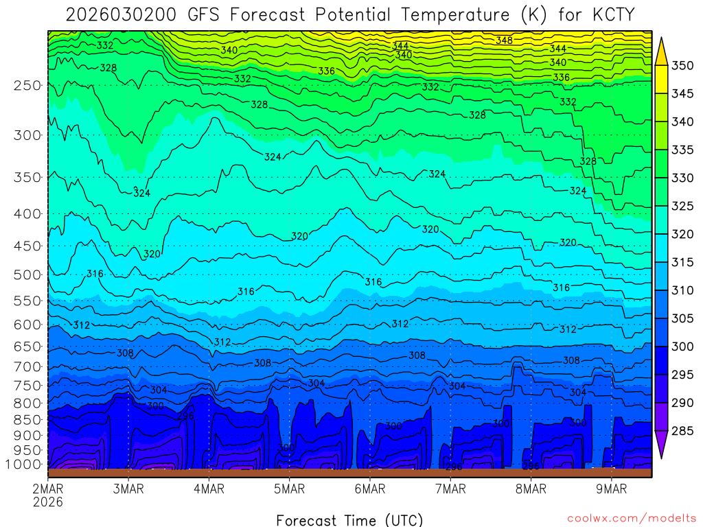
Task: Click the chart title mentioning KCTY
Action: coord(350,15)
